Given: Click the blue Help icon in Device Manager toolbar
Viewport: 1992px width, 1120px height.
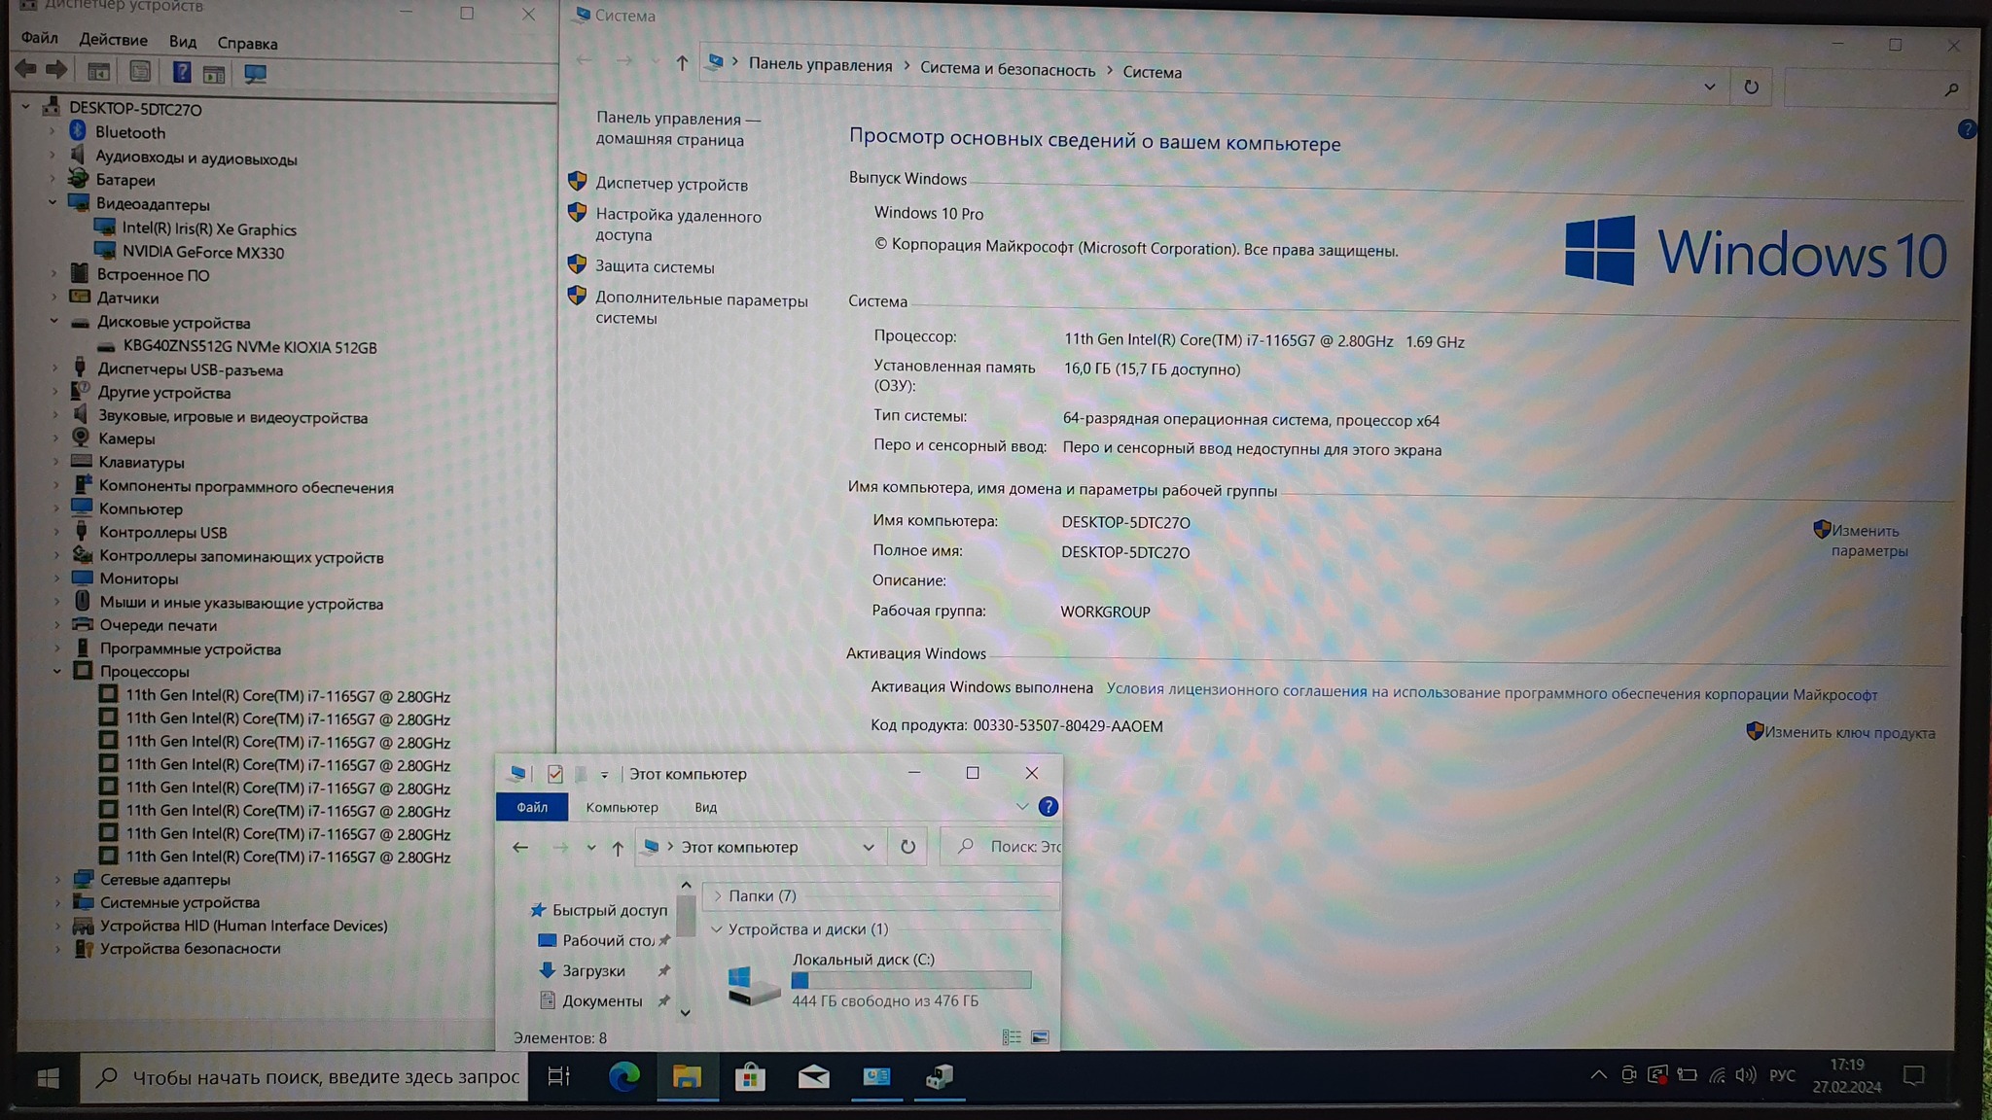Looking at the screenshot, I should point(181,72).
